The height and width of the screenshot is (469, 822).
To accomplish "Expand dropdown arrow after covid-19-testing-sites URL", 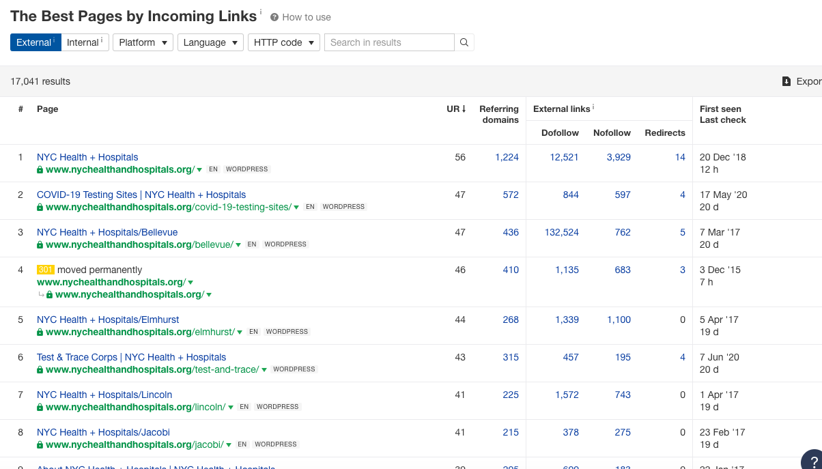I will [297, 208].
